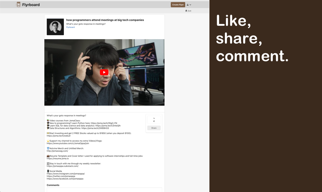
Task: Click the http://jomaswag.com/ text
Action: point(57,151)
